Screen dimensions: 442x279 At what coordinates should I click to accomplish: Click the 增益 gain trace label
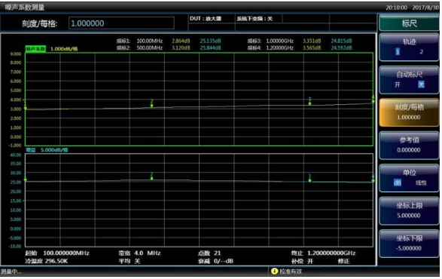(31, 150)
